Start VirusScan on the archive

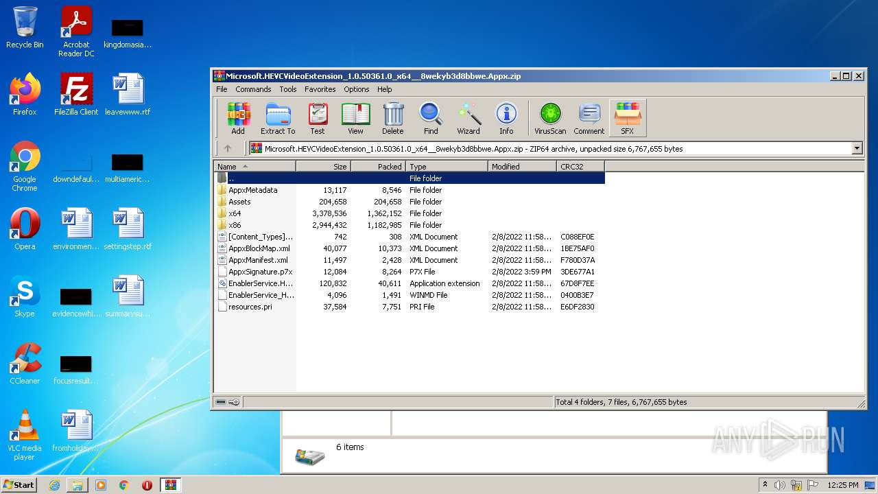coord(550,118)
